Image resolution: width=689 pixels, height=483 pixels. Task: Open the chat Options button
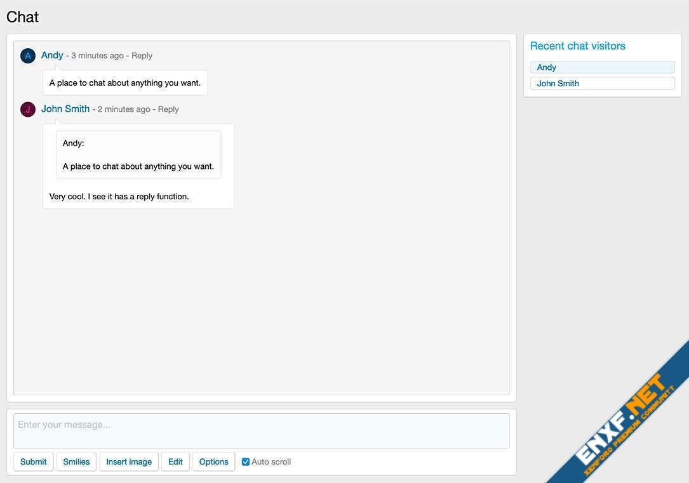click(x=213, y=461)
